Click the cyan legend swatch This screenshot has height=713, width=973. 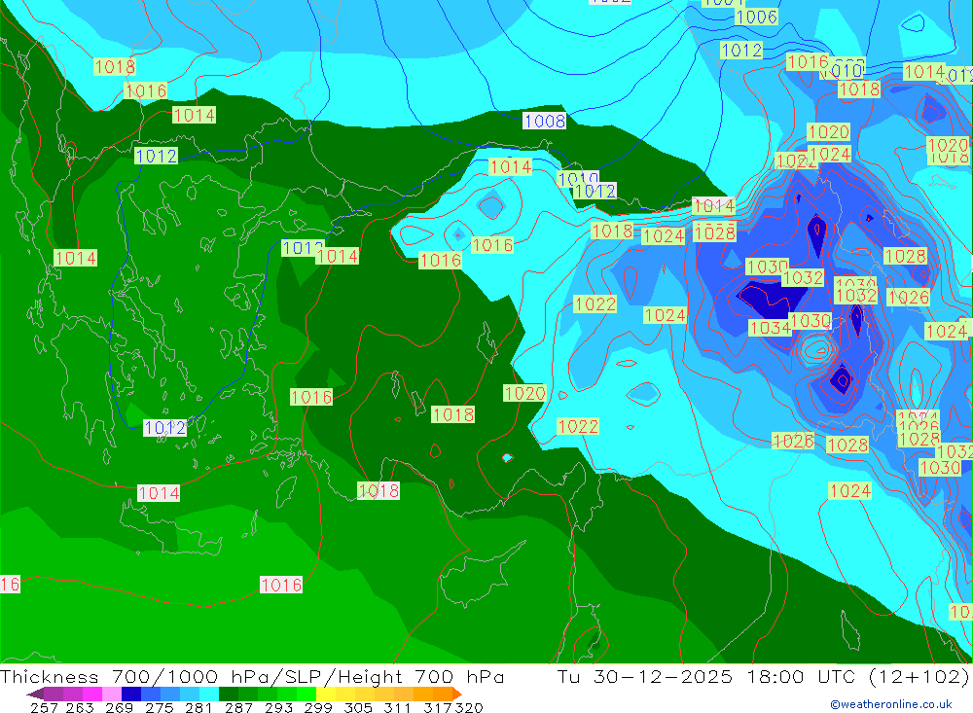[209, 694]
